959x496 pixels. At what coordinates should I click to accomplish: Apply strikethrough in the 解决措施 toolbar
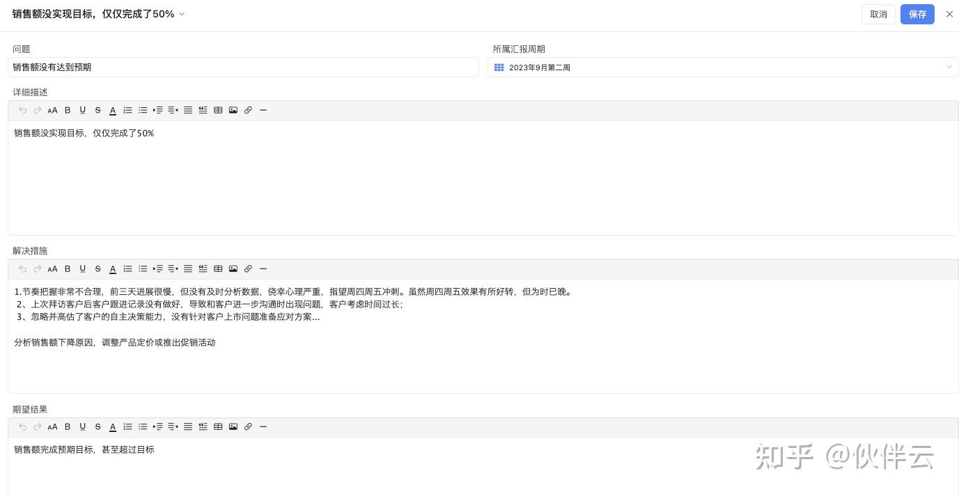(98, 269)
